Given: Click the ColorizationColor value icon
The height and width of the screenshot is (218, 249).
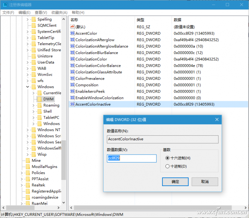Looking at the screenshot, I should point(72,59).
